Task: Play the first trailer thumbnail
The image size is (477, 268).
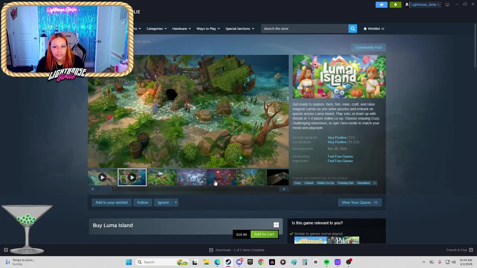Action: point(102,178)
